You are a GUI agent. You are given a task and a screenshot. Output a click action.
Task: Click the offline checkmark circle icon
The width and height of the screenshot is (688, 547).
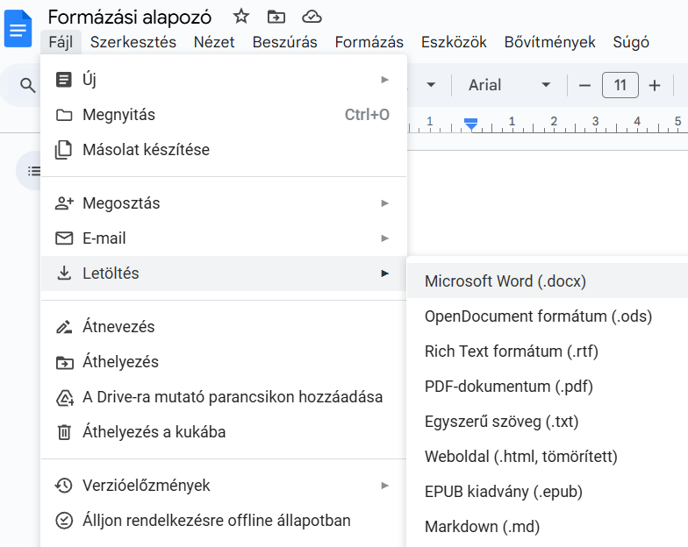click(x=64, y=521)
